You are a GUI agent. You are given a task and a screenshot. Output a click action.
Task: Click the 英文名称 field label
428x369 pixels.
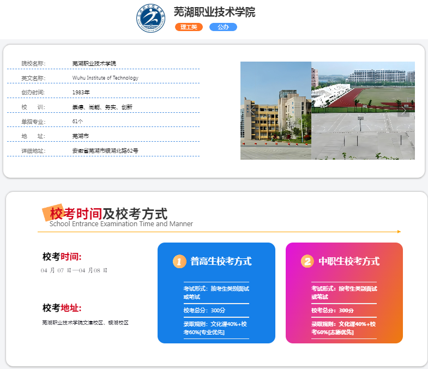coord(33,78)
